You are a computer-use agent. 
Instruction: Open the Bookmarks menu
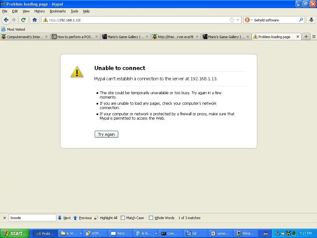(x=58, y=11)
